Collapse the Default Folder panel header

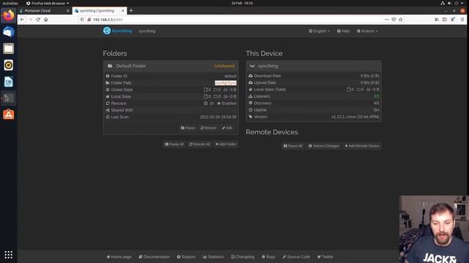click(171, 66)
